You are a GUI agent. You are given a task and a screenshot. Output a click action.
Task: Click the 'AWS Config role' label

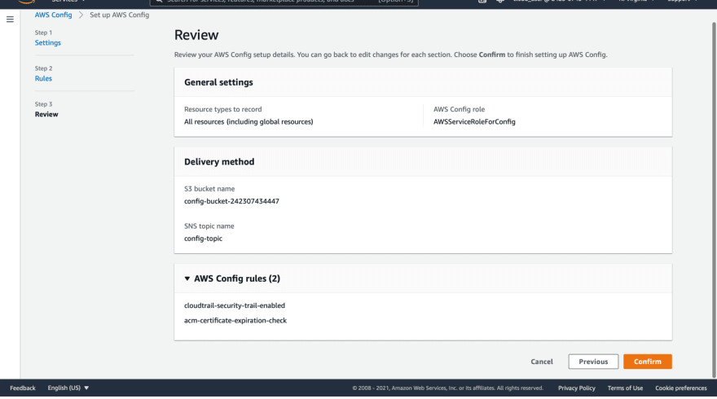pyautogui.click(x=459, y=109)
